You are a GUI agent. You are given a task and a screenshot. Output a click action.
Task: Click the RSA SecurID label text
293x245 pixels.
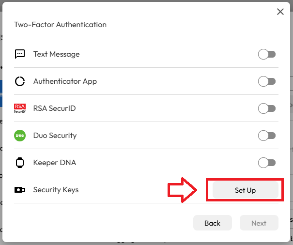click(x=54, y=108)
